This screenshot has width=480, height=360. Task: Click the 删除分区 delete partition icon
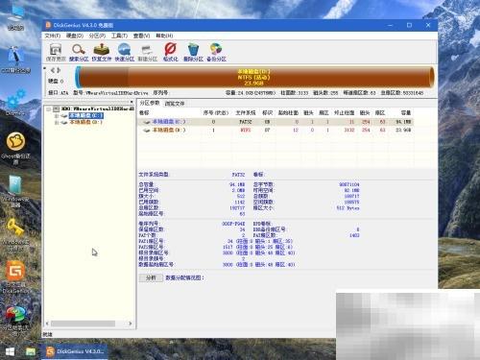(x=193, y=53)
